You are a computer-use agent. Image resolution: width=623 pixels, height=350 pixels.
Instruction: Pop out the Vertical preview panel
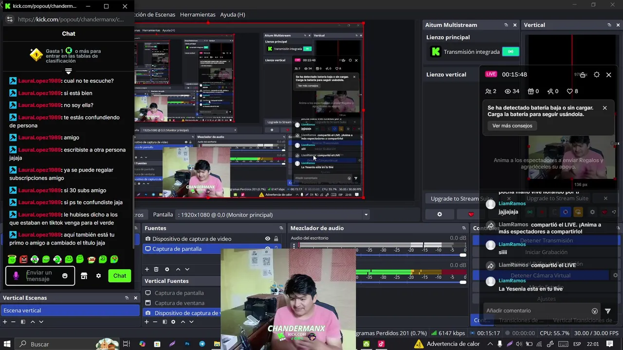pyautogui.click(x=609, y=25)
